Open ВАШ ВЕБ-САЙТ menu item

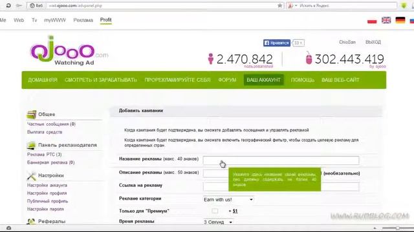coord(340,80)
